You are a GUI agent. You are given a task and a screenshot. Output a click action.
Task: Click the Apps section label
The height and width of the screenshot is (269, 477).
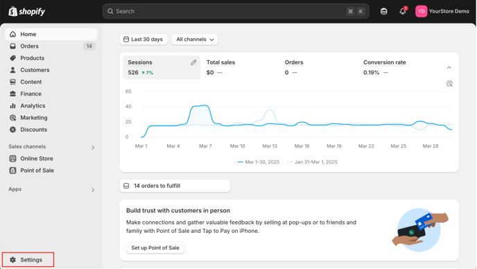15,189
